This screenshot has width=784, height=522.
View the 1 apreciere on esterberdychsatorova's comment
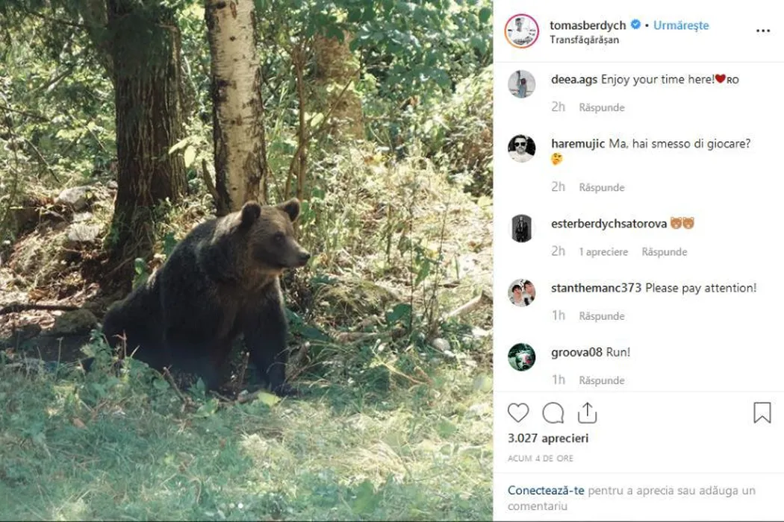[603, 252]
